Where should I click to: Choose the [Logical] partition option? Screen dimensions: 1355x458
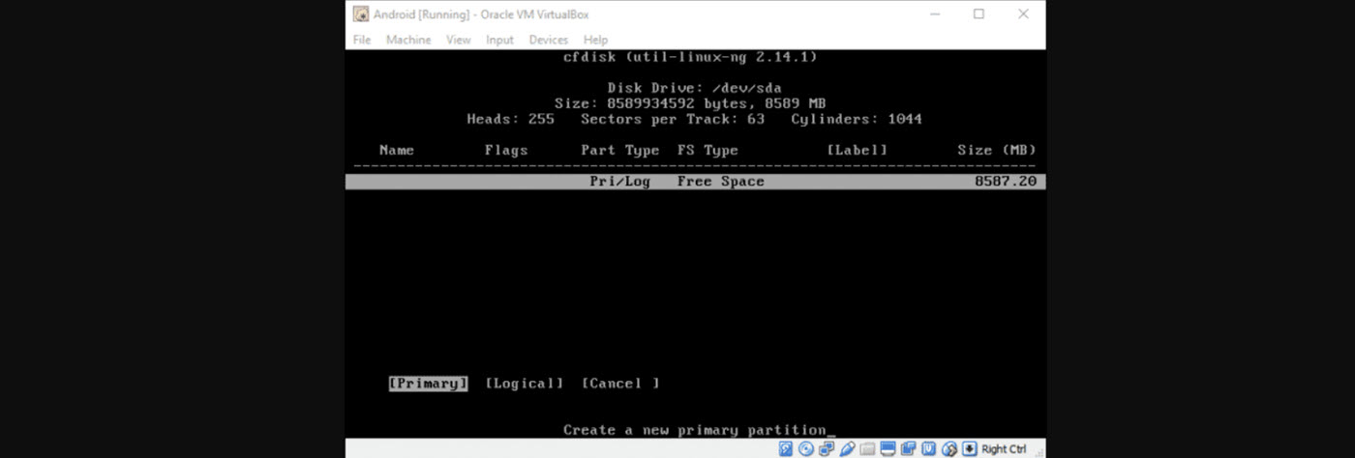tap(524, 384)
